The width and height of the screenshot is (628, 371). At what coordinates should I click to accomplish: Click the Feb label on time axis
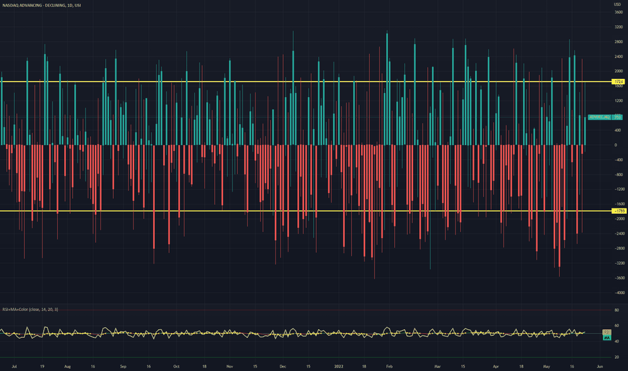pyautogui.click(x=389, y=366)
